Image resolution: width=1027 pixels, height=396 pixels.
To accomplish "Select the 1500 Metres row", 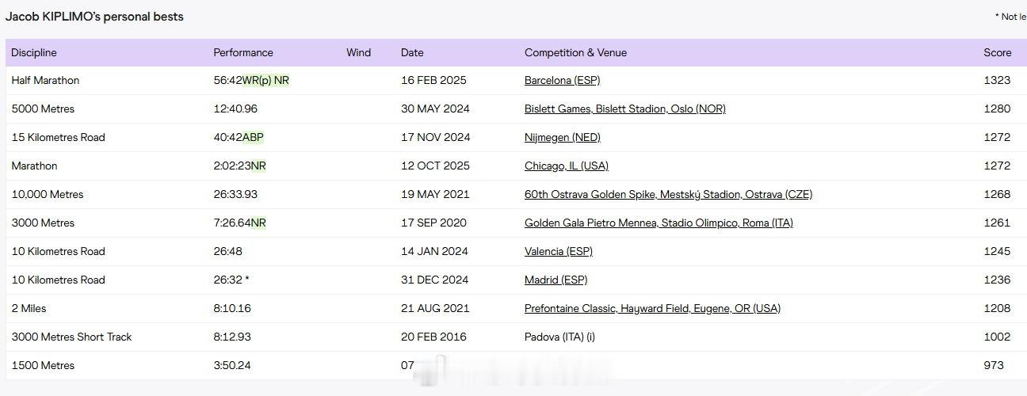I will pyautogui.click(x=513, y=365).
